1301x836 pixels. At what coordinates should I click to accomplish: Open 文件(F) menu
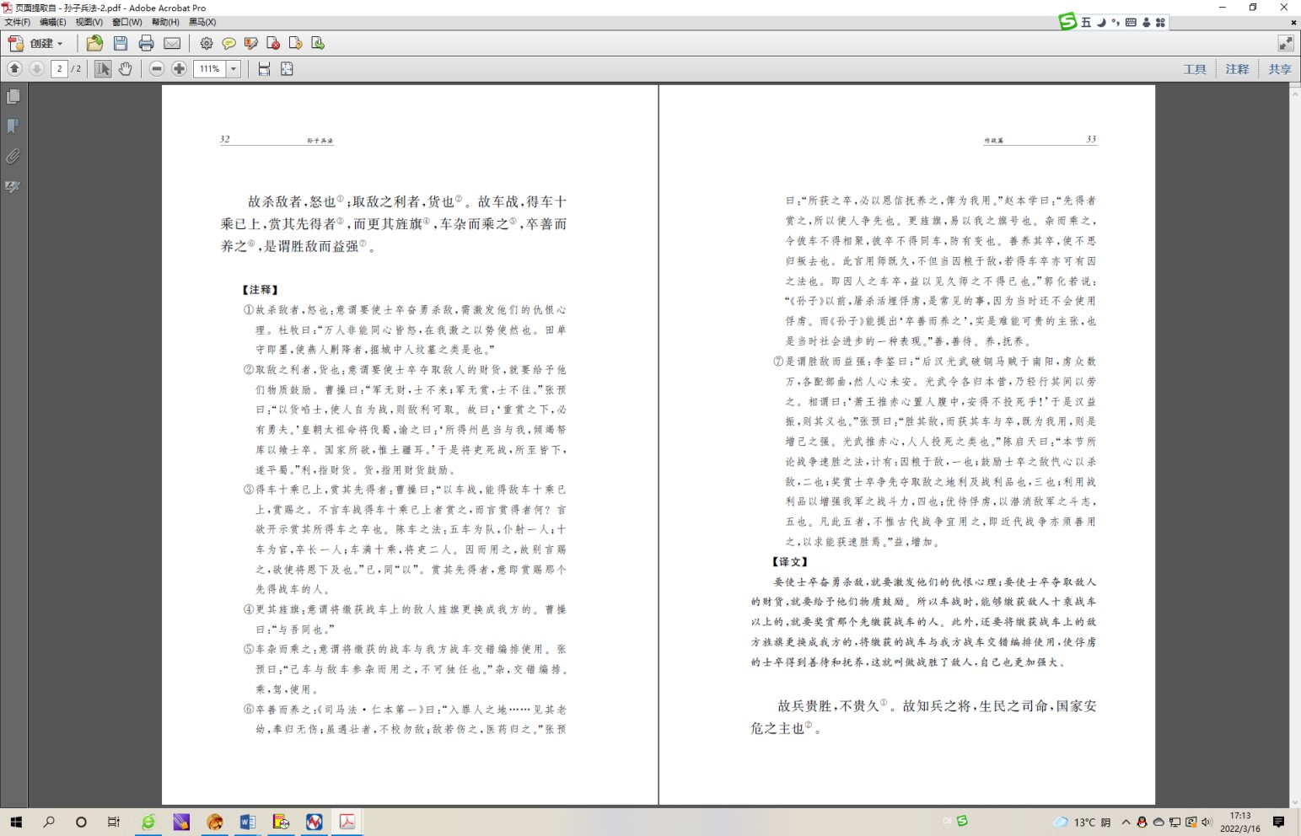pyautogui.click(x=18, y=22)
